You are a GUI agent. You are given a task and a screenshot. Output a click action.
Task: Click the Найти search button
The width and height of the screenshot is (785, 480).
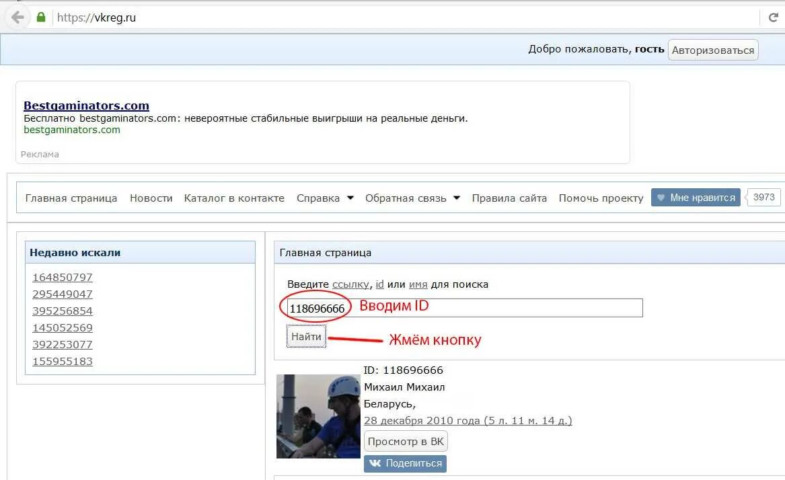(306, 336)
